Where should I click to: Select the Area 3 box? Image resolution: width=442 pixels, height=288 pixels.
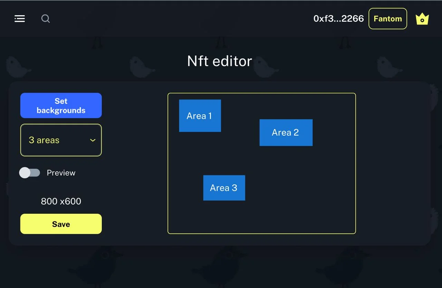click(x=224, y=188)
